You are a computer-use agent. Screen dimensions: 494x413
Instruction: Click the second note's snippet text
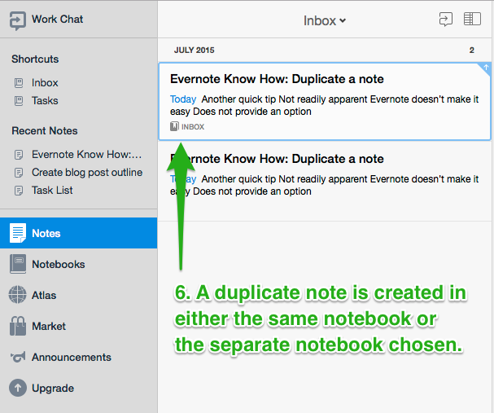[x=324, y=185]
